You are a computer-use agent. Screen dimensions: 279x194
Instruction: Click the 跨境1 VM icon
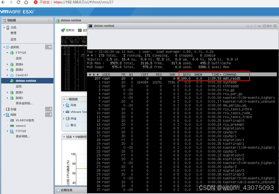coord(12,92)
